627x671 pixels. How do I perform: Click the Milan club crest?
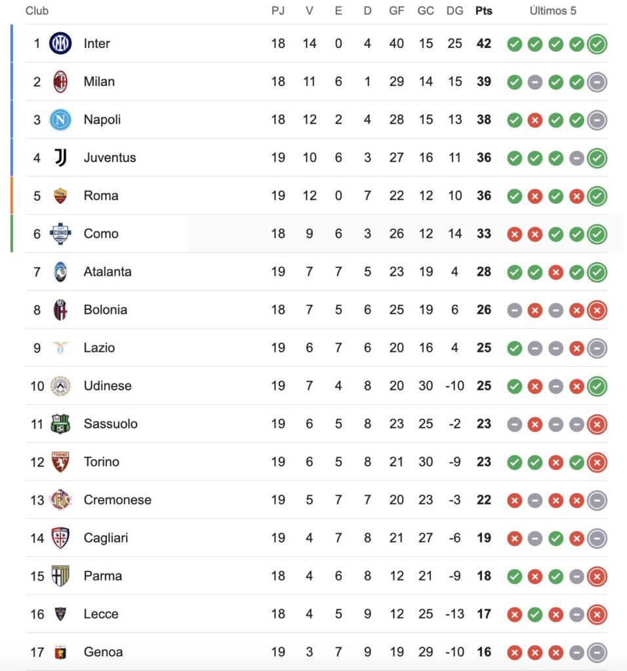pyautogui.click(x=60, y=81)
